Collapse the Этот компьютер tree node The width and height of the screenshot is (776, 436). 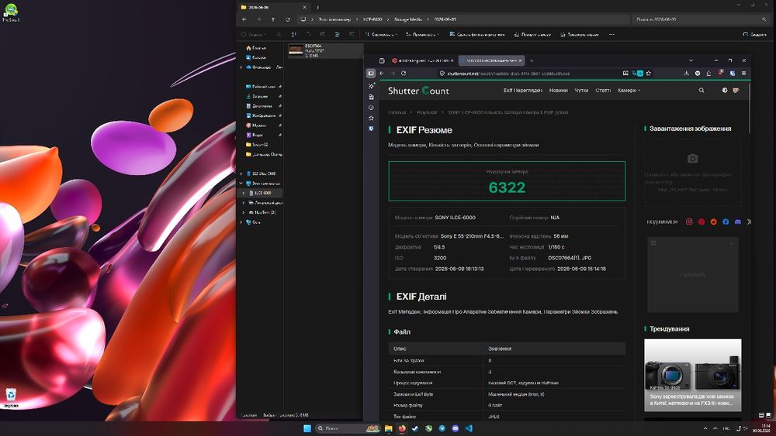click(x=241, y=184)
